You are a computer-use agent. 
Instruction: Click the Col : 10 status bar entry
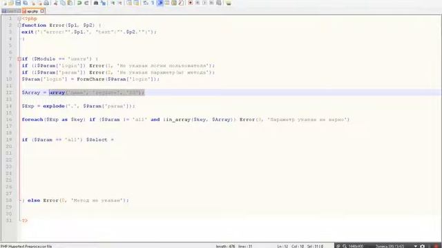click(x=298, y=247)
